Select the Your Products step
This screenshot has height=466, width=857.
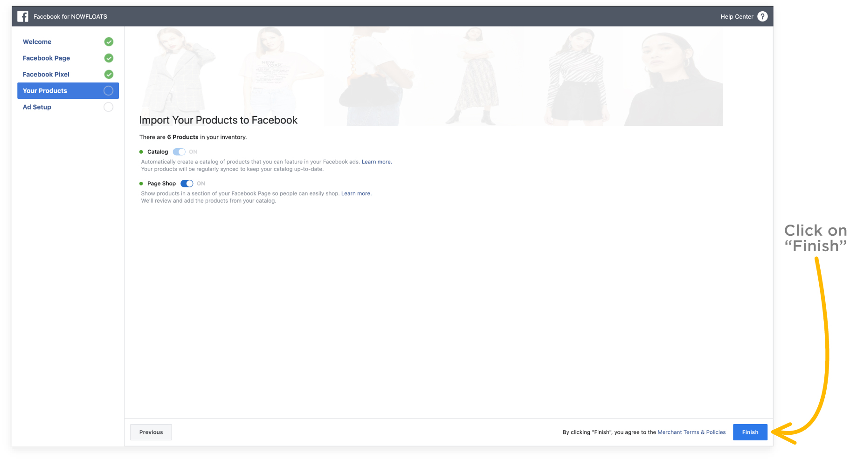(45, 91)
